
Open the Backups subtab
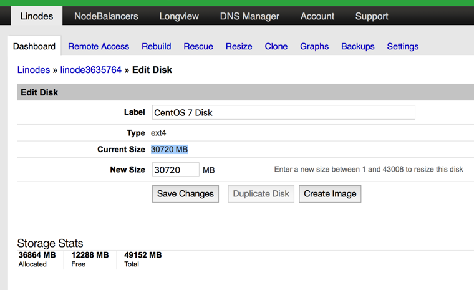click(358, 46)
